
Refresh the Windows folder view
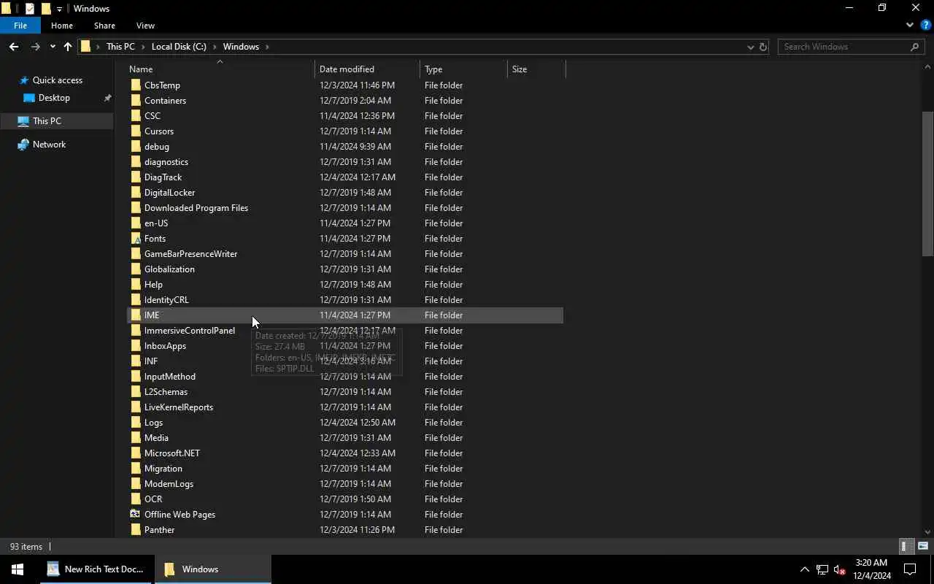763,47
